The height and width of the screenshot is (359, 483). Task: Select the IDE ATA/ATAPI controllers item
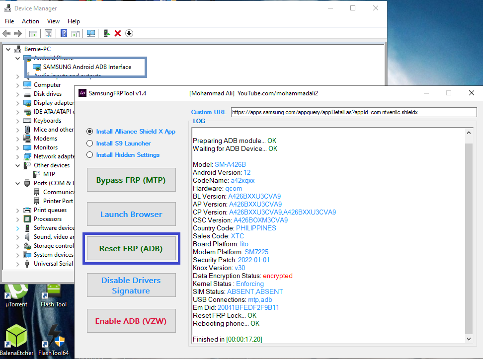[x=54, y=112]
